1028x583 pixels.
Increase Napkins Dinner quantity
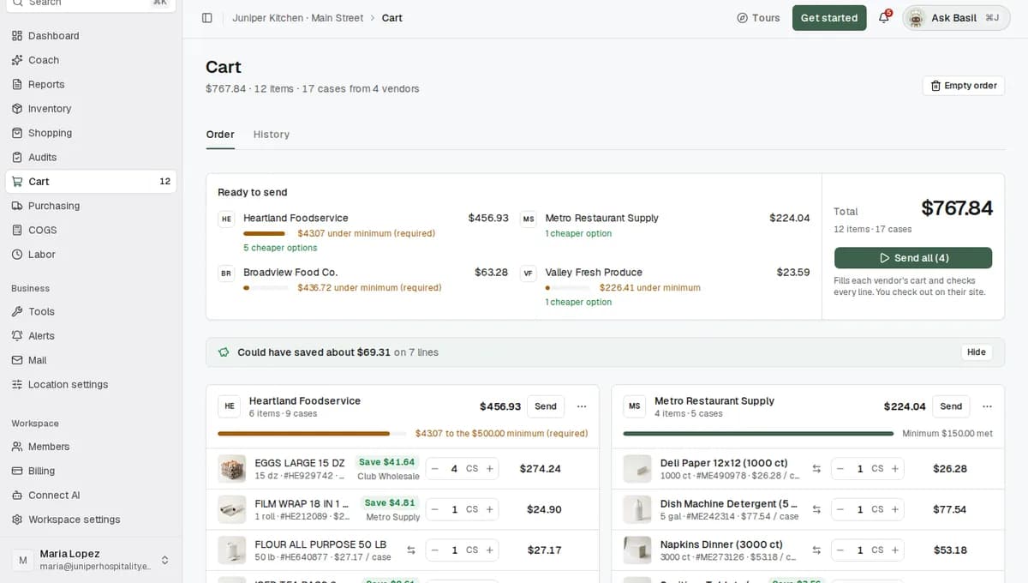[x=895, y=550]
